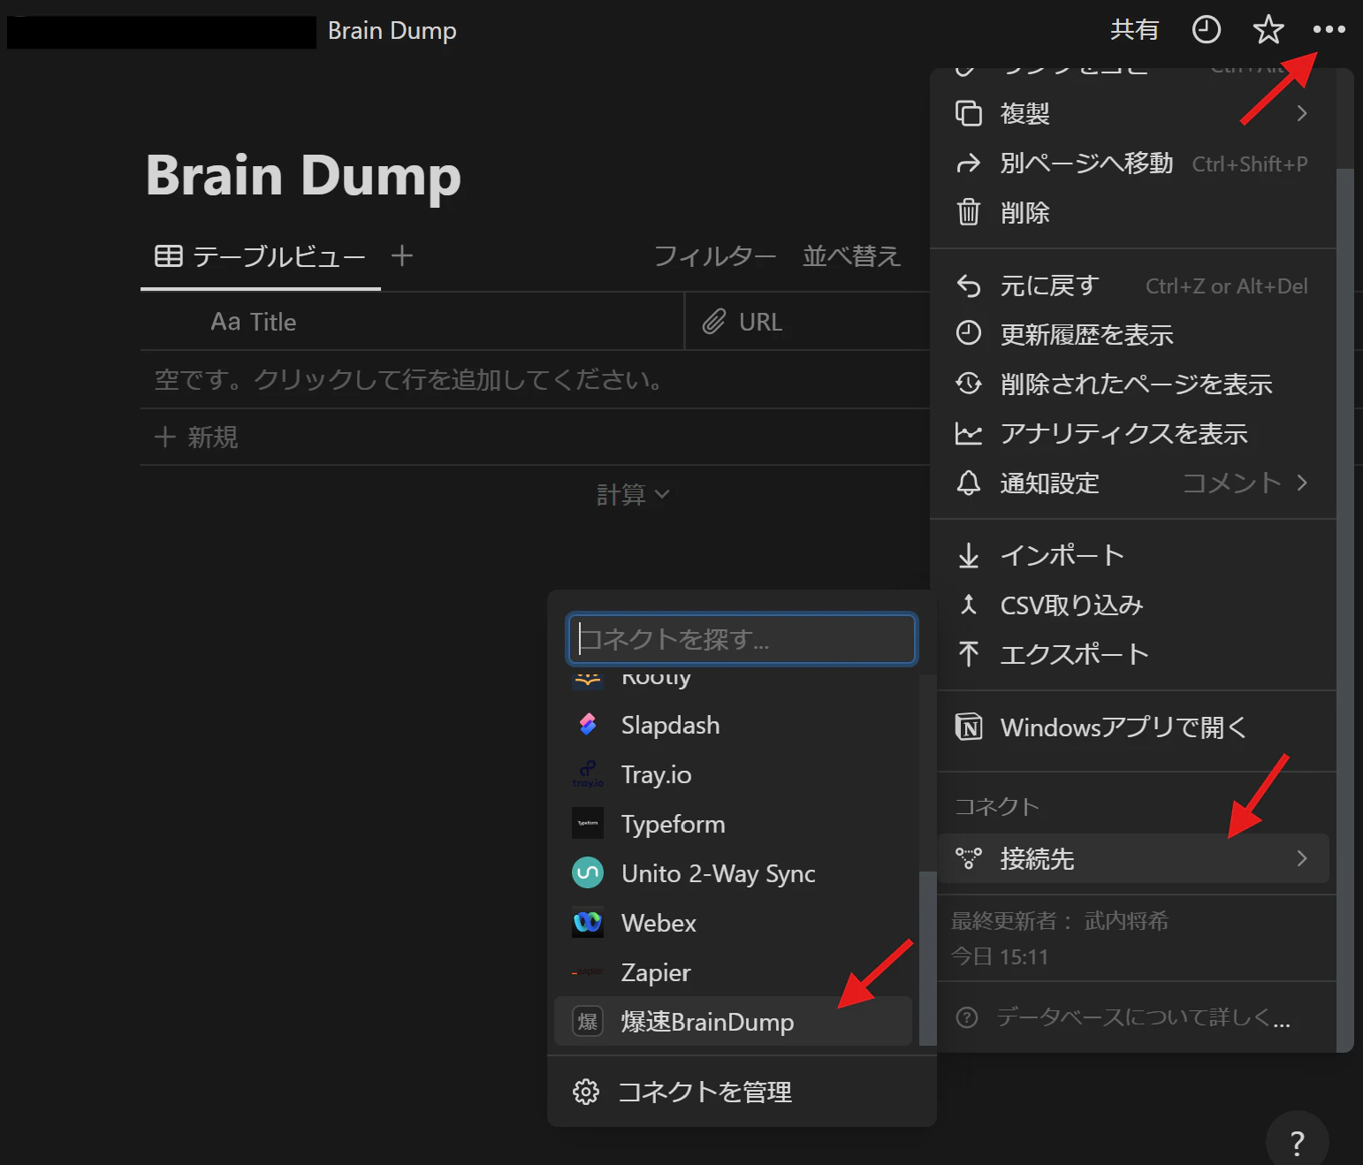Click clock icon beside 更新履歴を表示
This screenshot has width=1363, height=1165.
969,333
